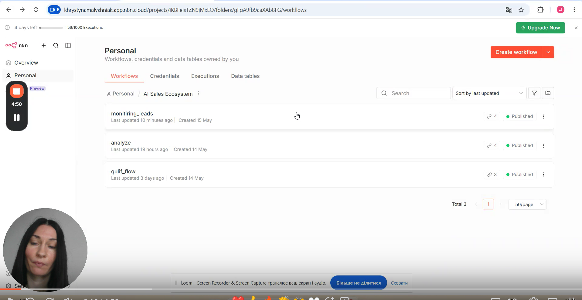Viewport: 582px width, 300px height.
Task: Open the qulif_flow workflow
Action: [329, 175]
